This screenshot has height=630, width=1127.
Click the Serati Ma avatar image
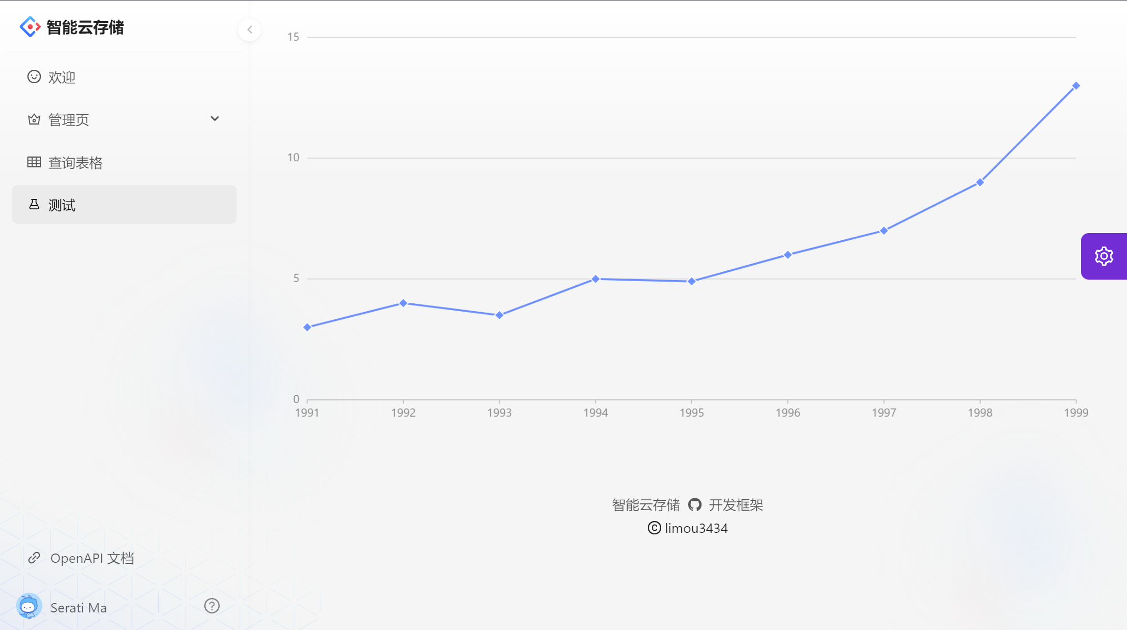29,607
